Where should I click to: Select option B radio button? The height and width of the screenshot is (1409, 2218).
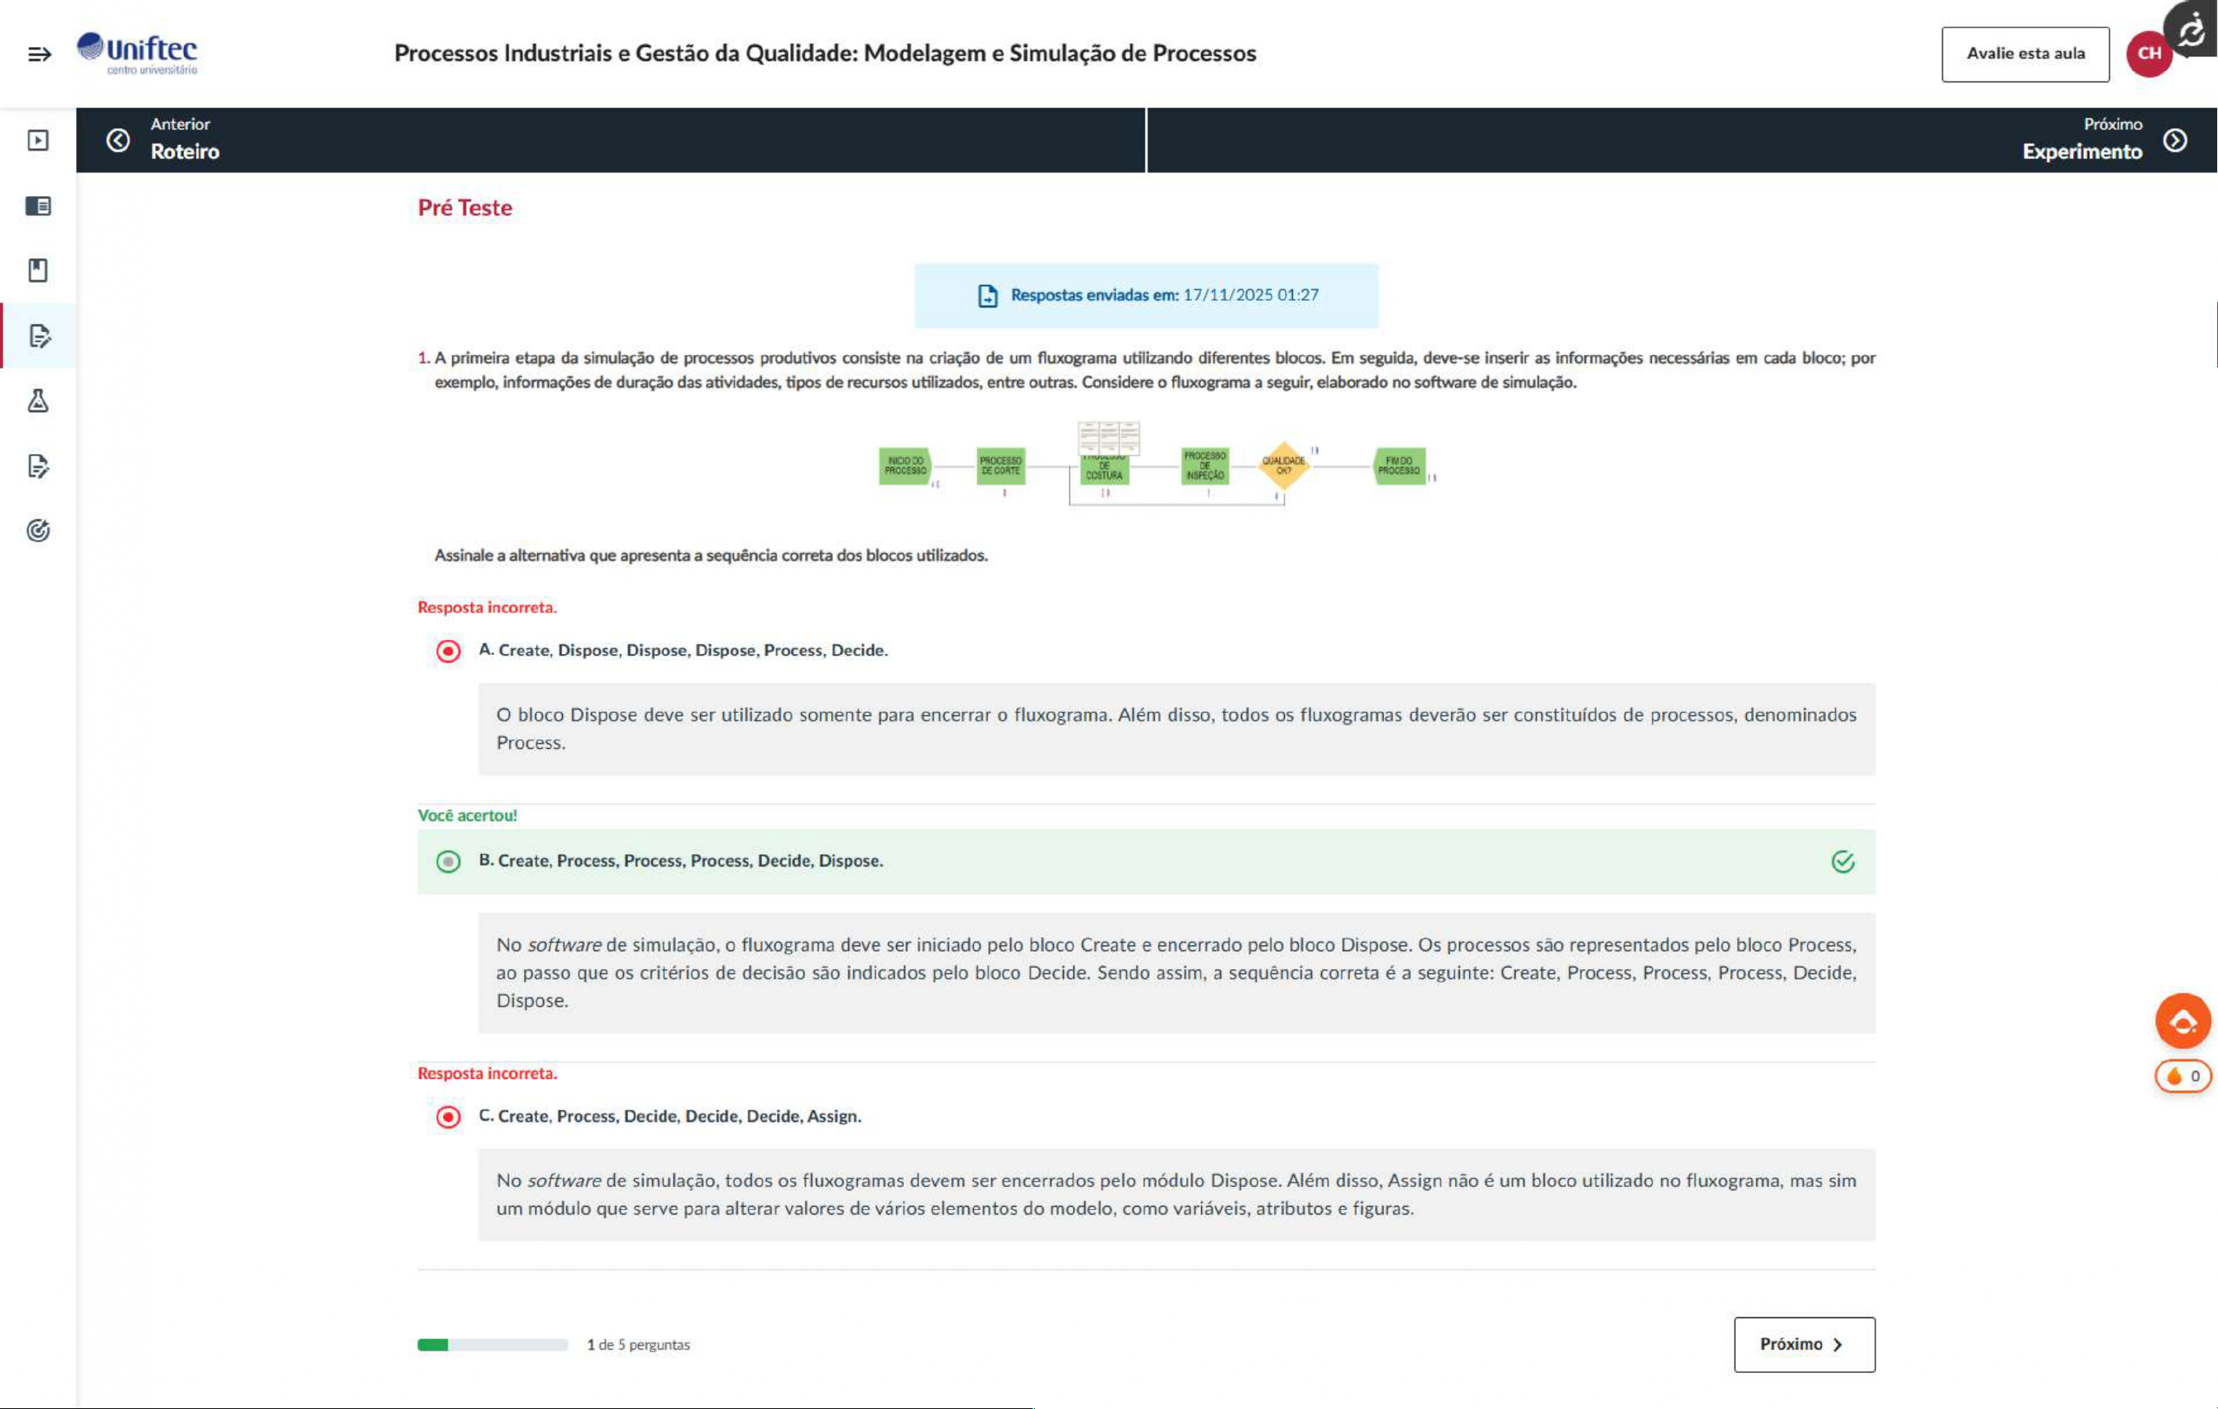coord(448,861)
